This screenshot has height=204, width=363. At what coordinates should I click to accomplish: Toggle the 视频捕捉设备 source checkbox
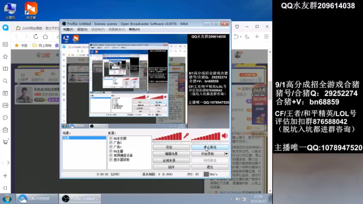tap(111, 155)
